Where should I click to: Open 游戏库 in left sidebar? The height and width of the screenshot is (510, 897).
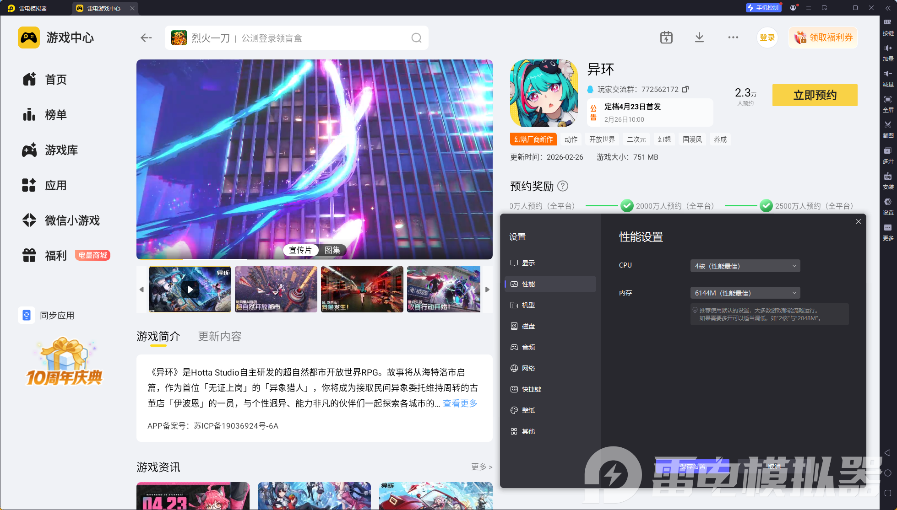tap(61, 150)
